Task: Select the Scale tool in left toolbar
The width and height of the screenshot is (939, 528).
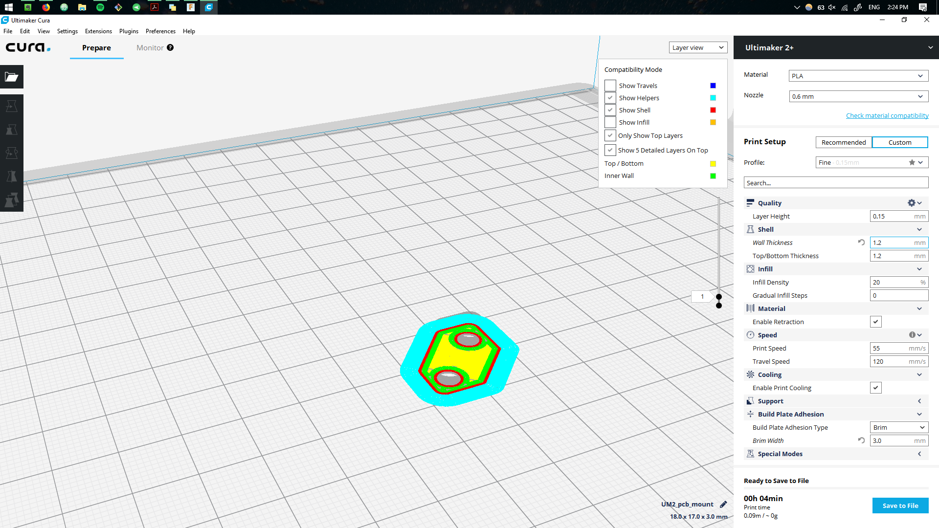Action: 12,130
